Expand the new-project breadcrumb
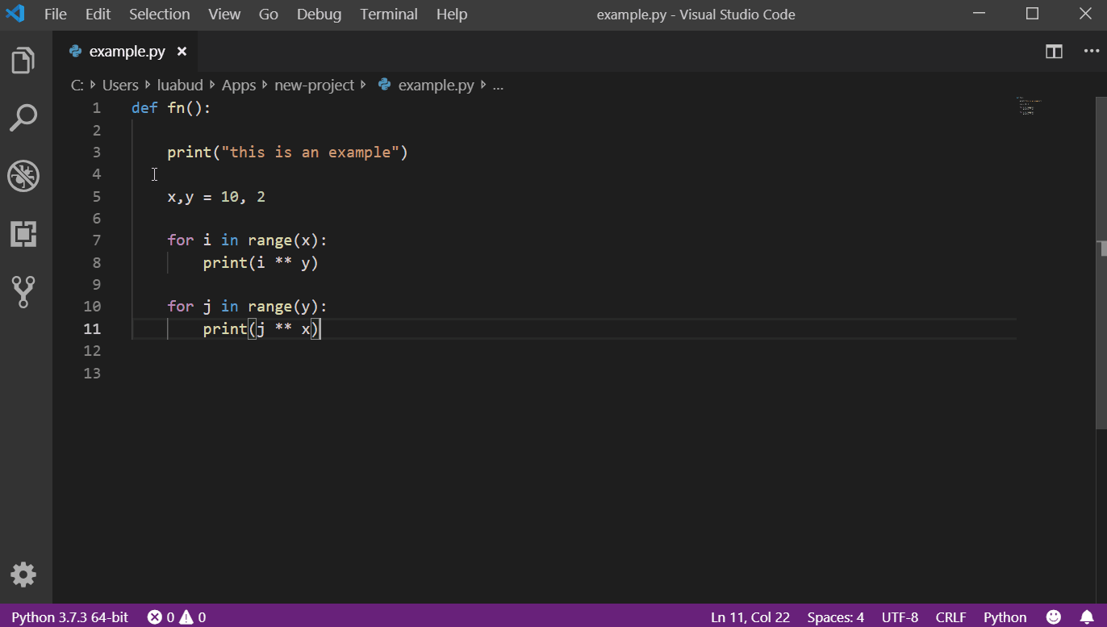 (x=315, y=85)
